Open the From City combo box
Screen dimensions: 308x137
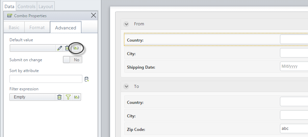tap(294, 53)
